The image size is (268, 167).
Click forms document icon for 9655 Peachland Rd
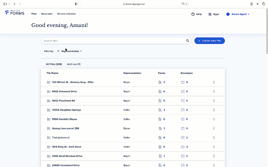point(160,101)
